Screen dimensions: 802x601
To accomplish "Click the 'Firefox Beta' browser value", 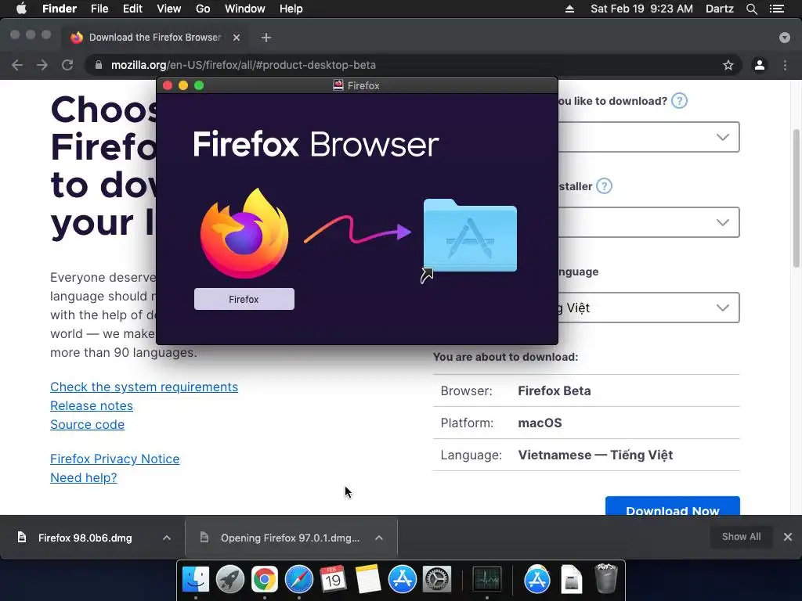I will point(555,391).
